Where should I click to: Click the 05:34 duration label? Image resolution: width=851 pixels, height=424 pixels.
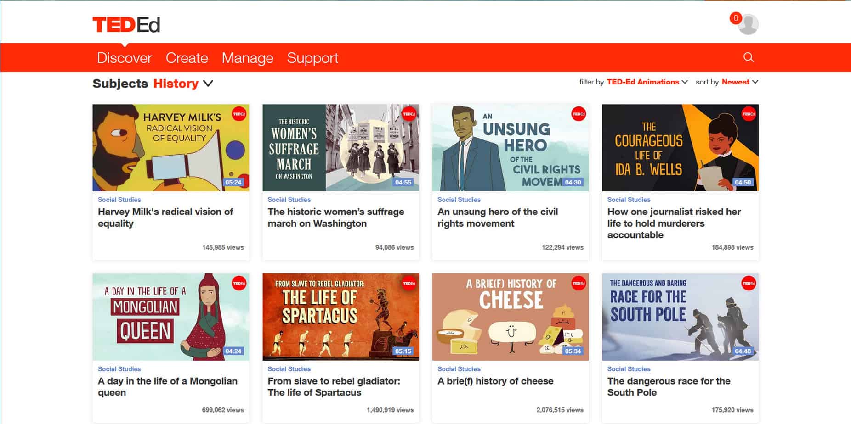(573, 351)
